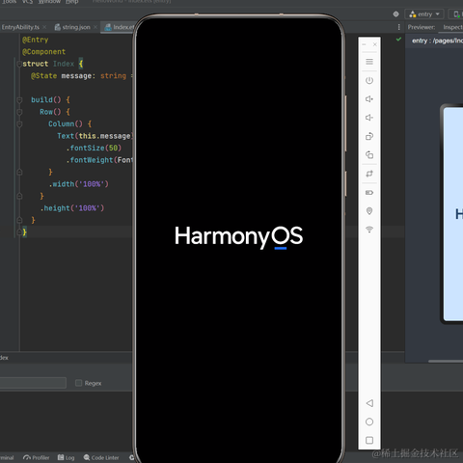Click ".height('100%')" in the code
This screenshot has height=463, width=463.
(72, 208)
